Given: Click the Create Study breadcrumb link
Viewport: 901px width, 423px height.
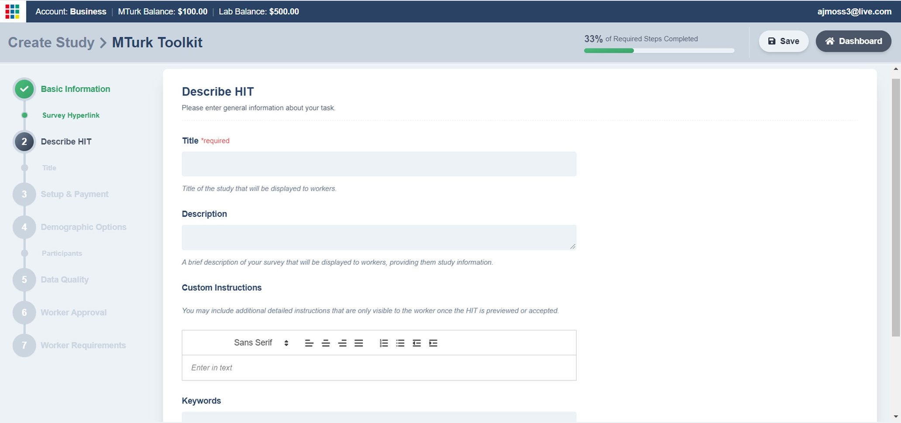Looking at the screenshot, I should (x=51, y=42).
